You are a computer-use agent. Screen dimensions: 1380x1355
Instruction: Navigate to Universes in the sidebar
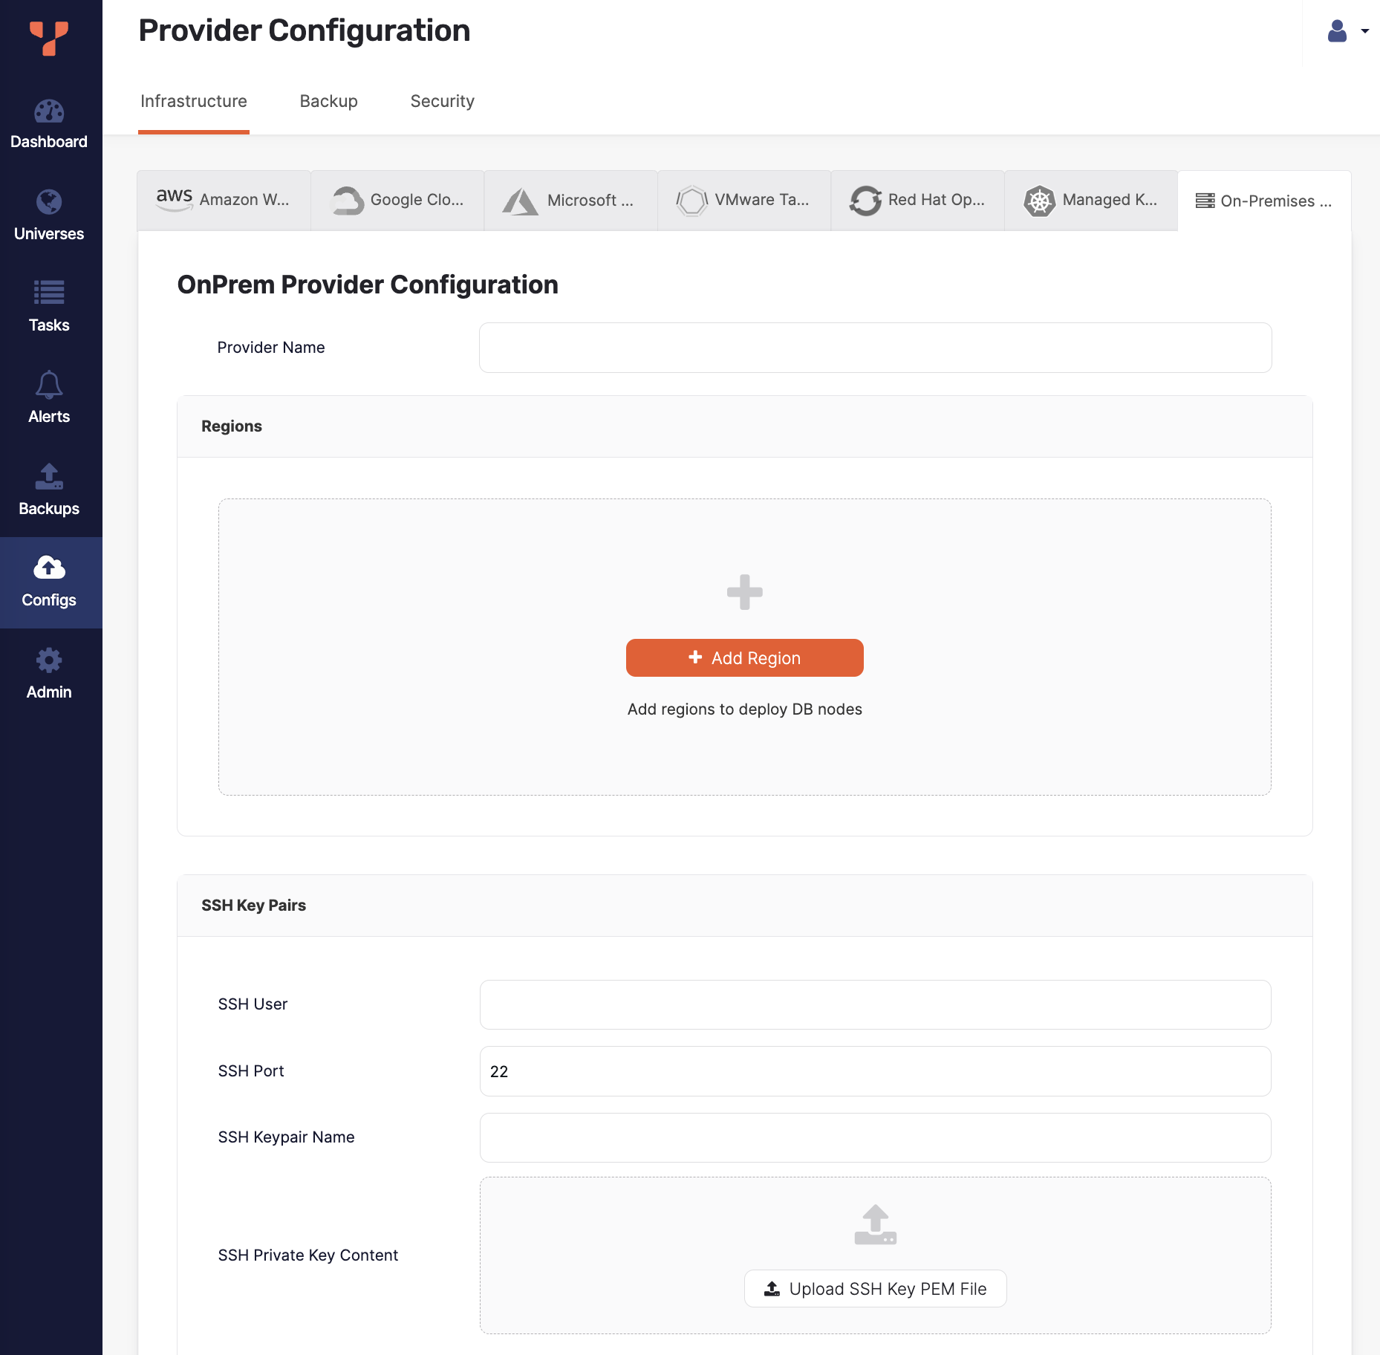(x=49, y=215)
